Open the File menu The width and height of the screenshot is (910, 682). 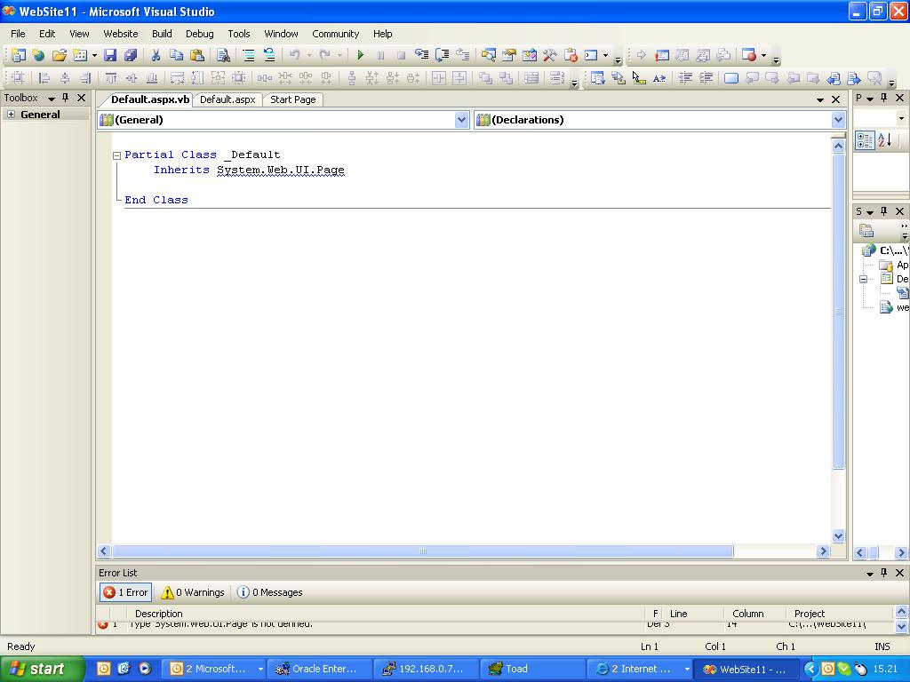[x=18, y=34]
